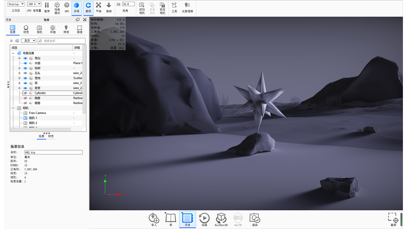Toggle the eye icon for 草
The height and width of the screenshot is (229, 407).
pos(25,83)
